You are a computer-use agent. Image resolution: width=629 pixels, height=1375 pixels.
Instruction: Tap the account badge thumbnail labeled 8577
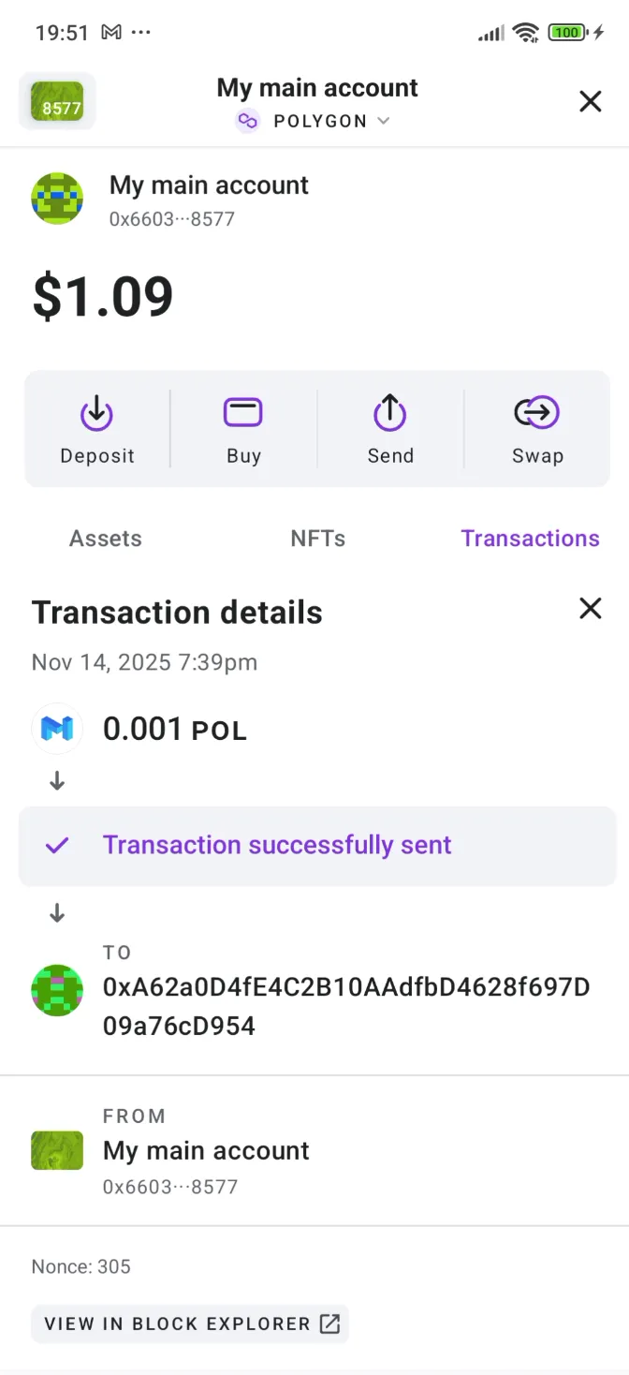[57, 102]
